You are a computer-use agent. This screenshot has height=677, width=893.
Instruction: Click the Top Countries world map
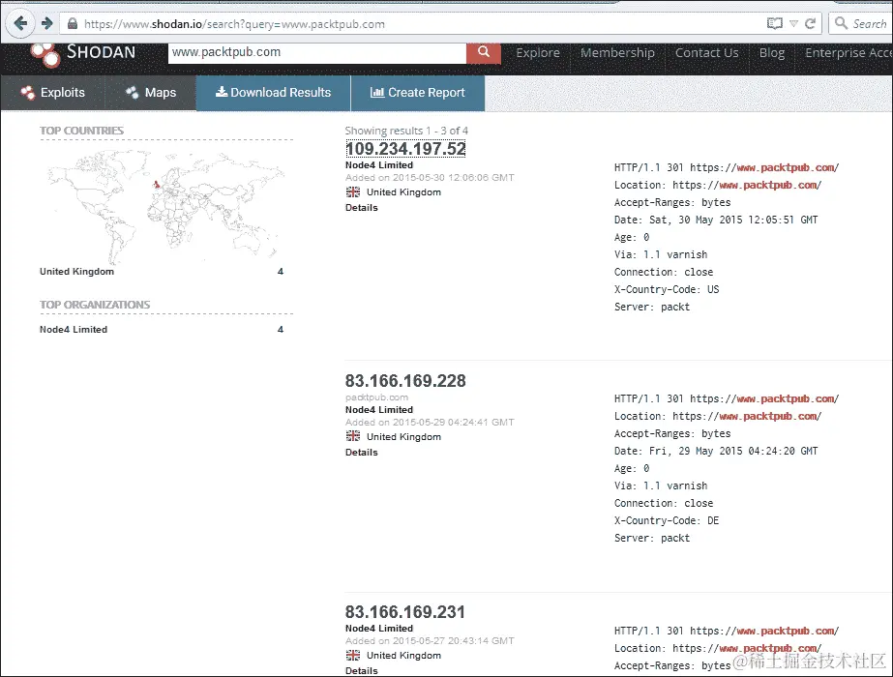coord(165,206)
